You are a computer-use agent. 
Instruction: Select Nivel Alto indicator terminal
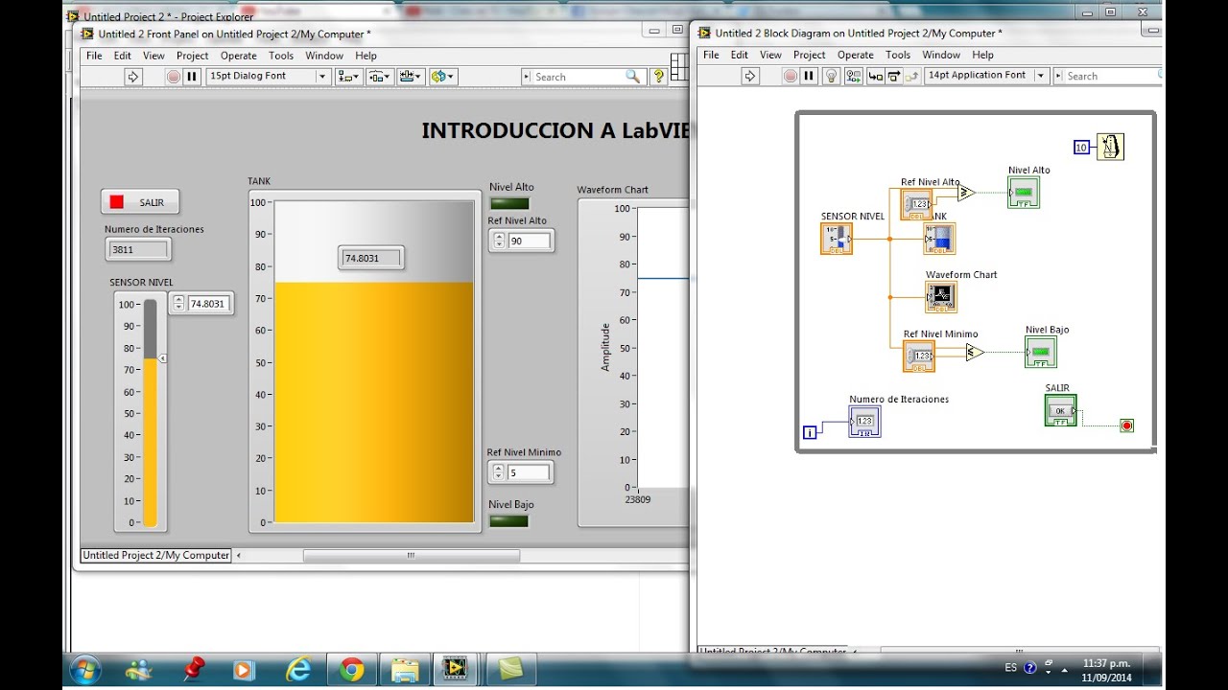[1024, 193]
